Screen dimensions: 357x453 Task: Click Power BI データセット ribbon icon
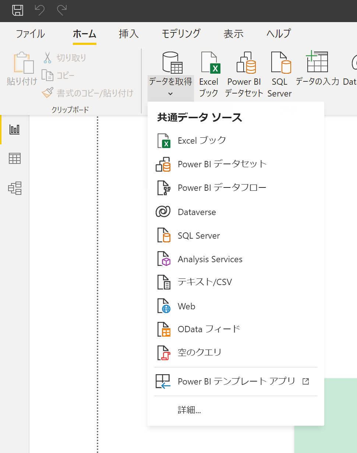coord(245,63)
